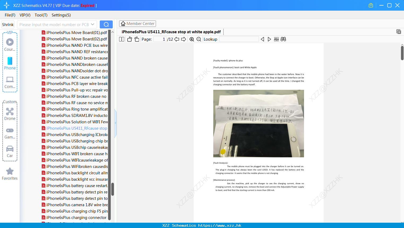
Task: Click the blue search button
Action: 106,24
